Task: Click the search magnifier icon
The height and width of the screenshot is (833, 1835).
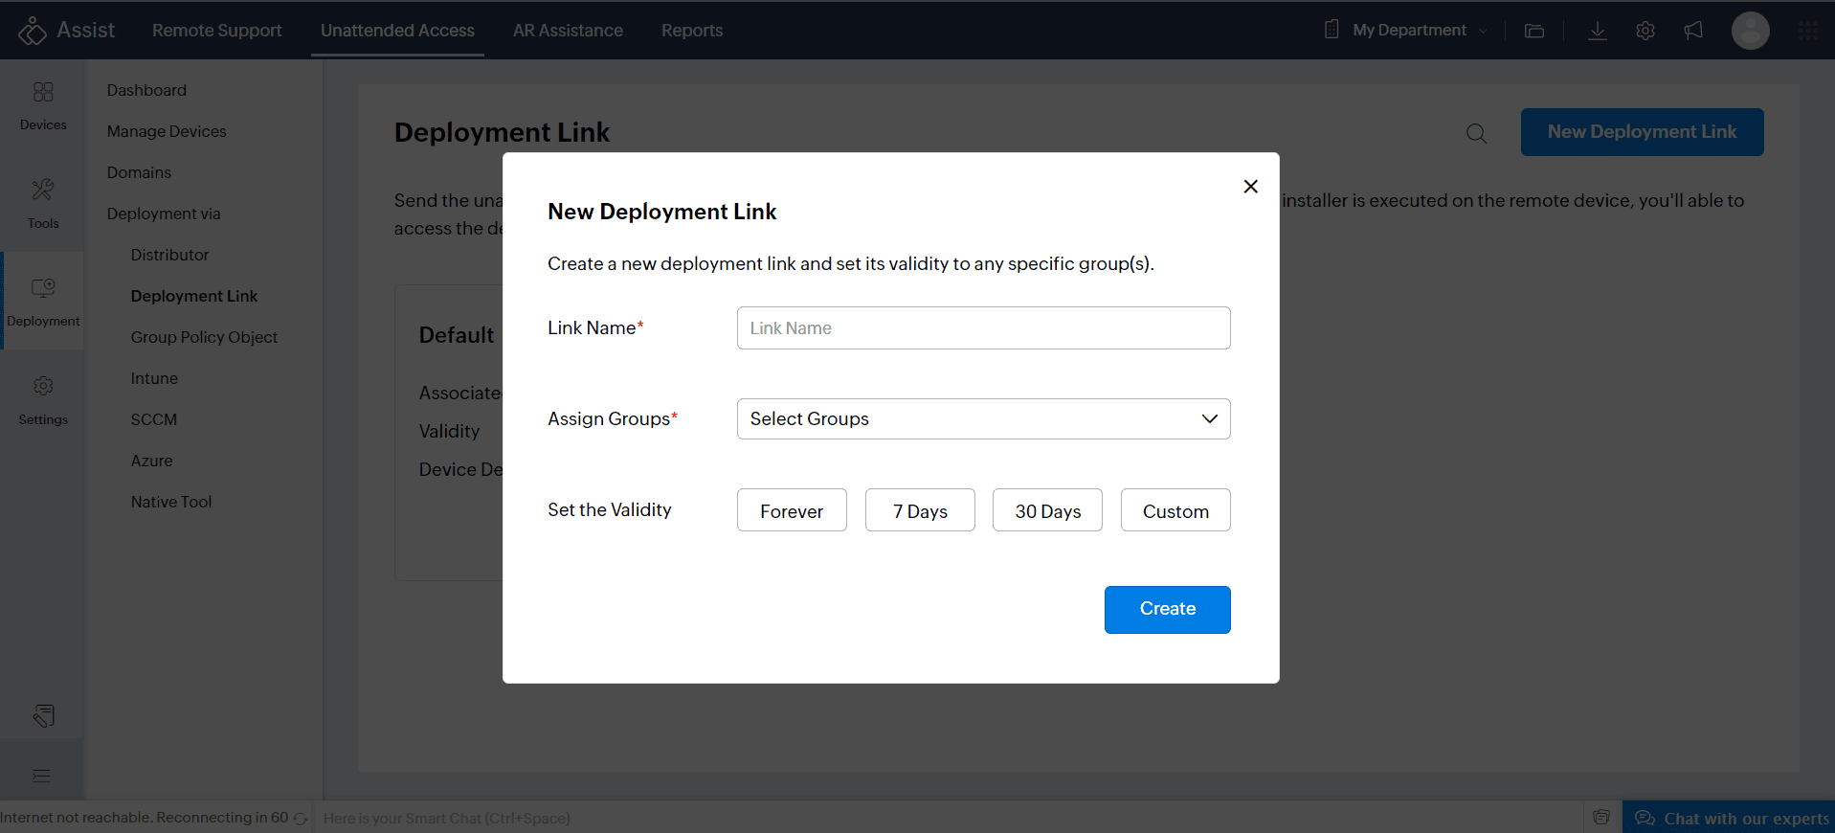Action: (1476, 134)
